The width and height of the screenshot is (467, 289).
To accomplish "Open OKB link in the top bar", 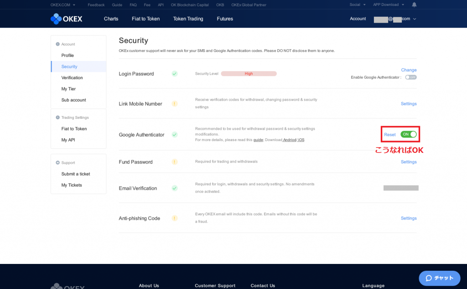I will click(220, 5).
